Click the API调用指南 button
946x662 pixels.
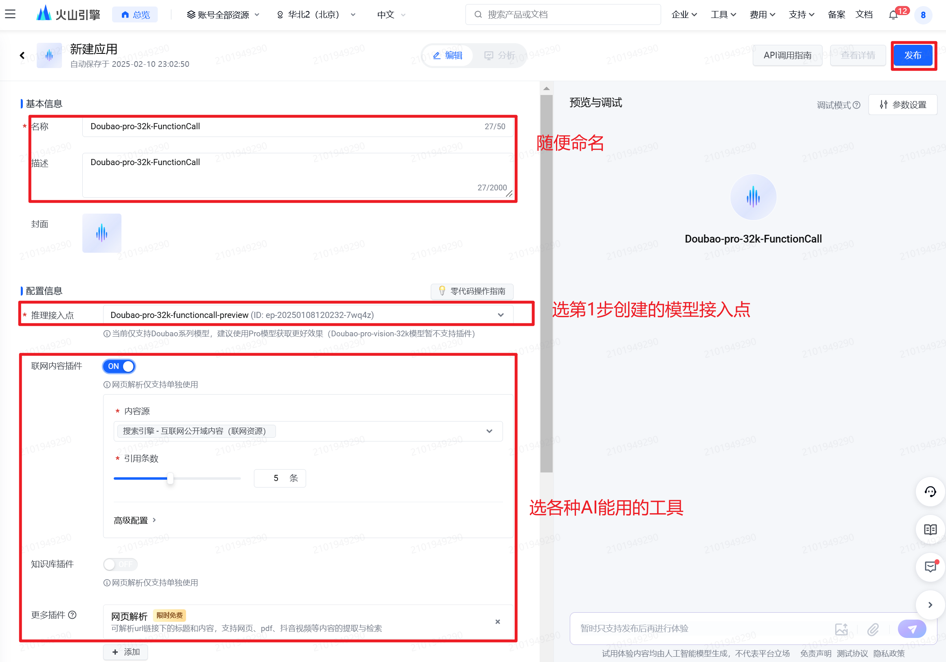coord(787,55)
